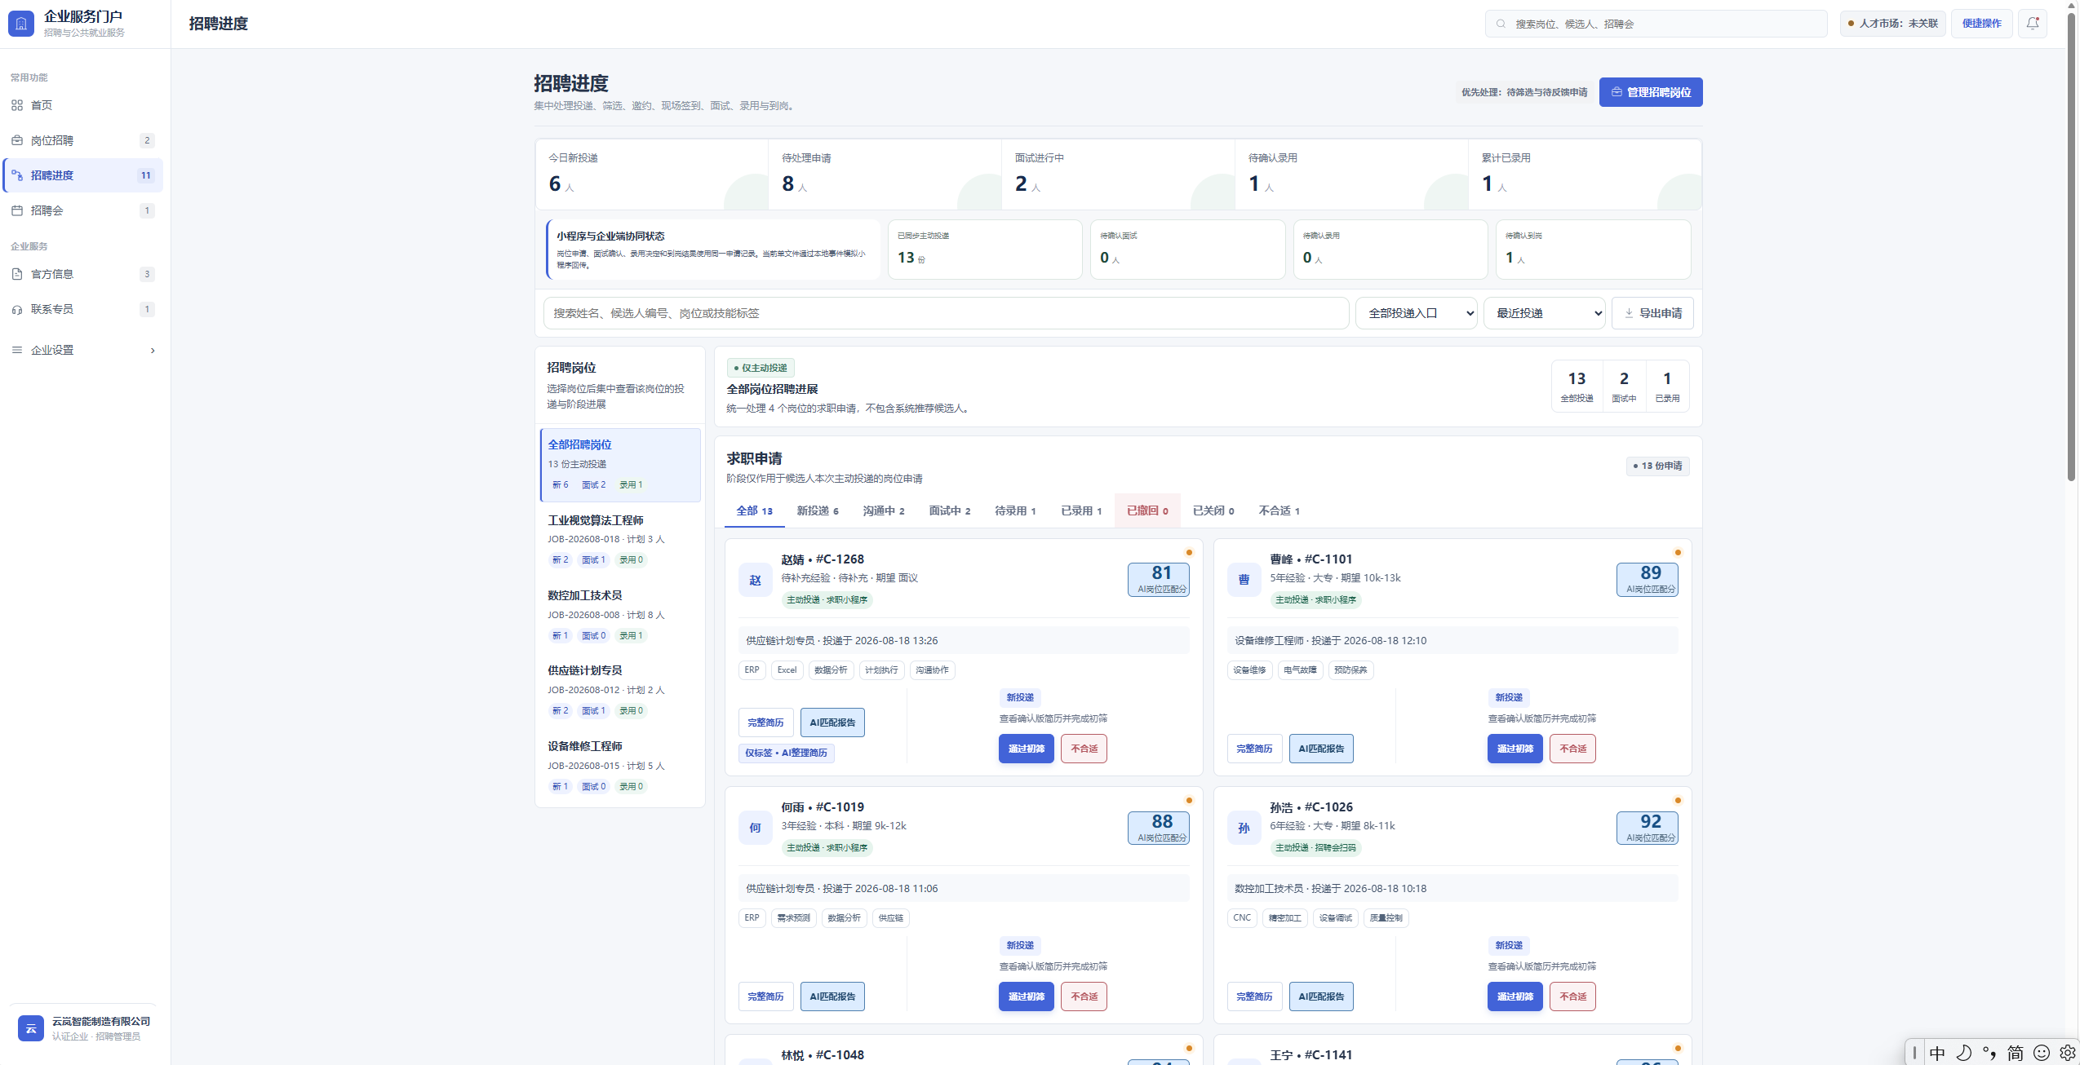Viewport: 2080px width, 1065px height.
Task: Click 赵靖 candidate avatar
Action: pos(755,580)
